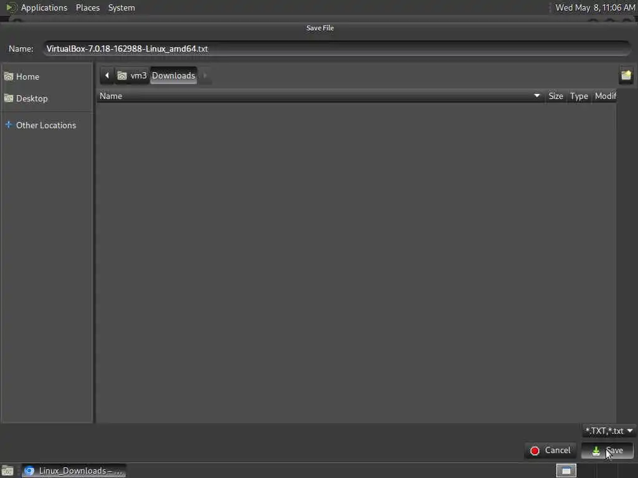Cancel the Save File dialog
Screen dimensions: 638x478
[551, 451]
